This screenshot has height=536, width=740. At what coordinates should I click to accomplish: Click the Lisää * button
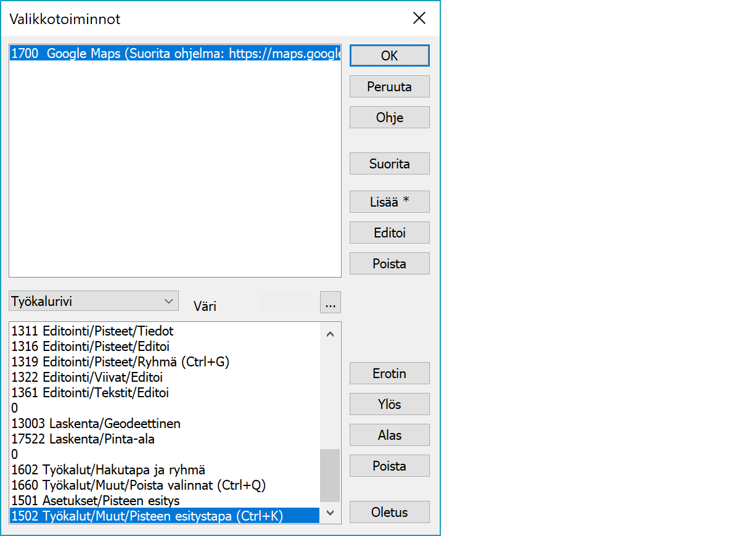pyautogui.click(x=389, y=202)
